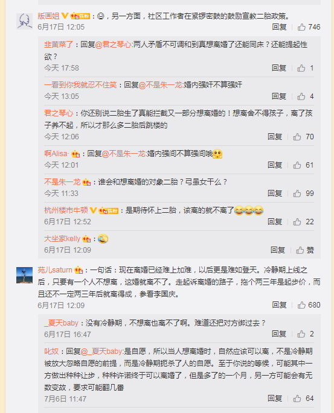Reply to 韭黄菜了's comment at 17:58
334x413 pixels.
click(279, 68)
